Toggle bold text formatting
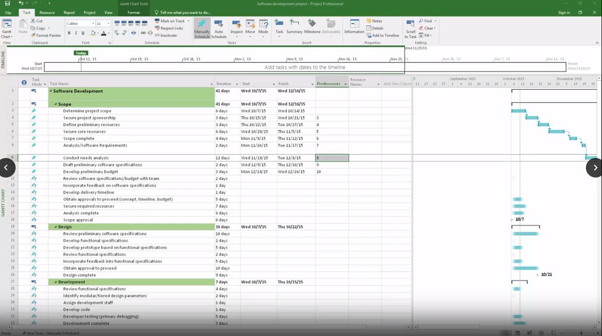This screenshot has width=602, height=336. point(69,33)
